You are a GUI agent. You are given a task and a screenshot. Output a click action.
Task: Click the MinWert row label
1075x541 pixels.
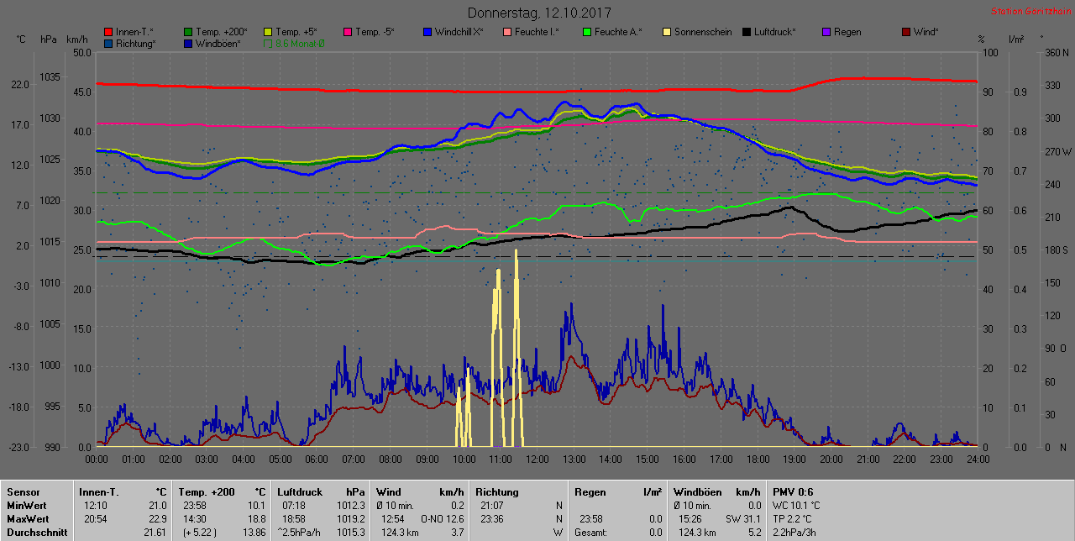tap(27, 506)
